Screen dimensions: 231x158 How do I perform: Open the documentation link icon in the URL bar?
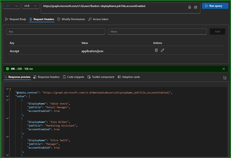click(190, 7)
